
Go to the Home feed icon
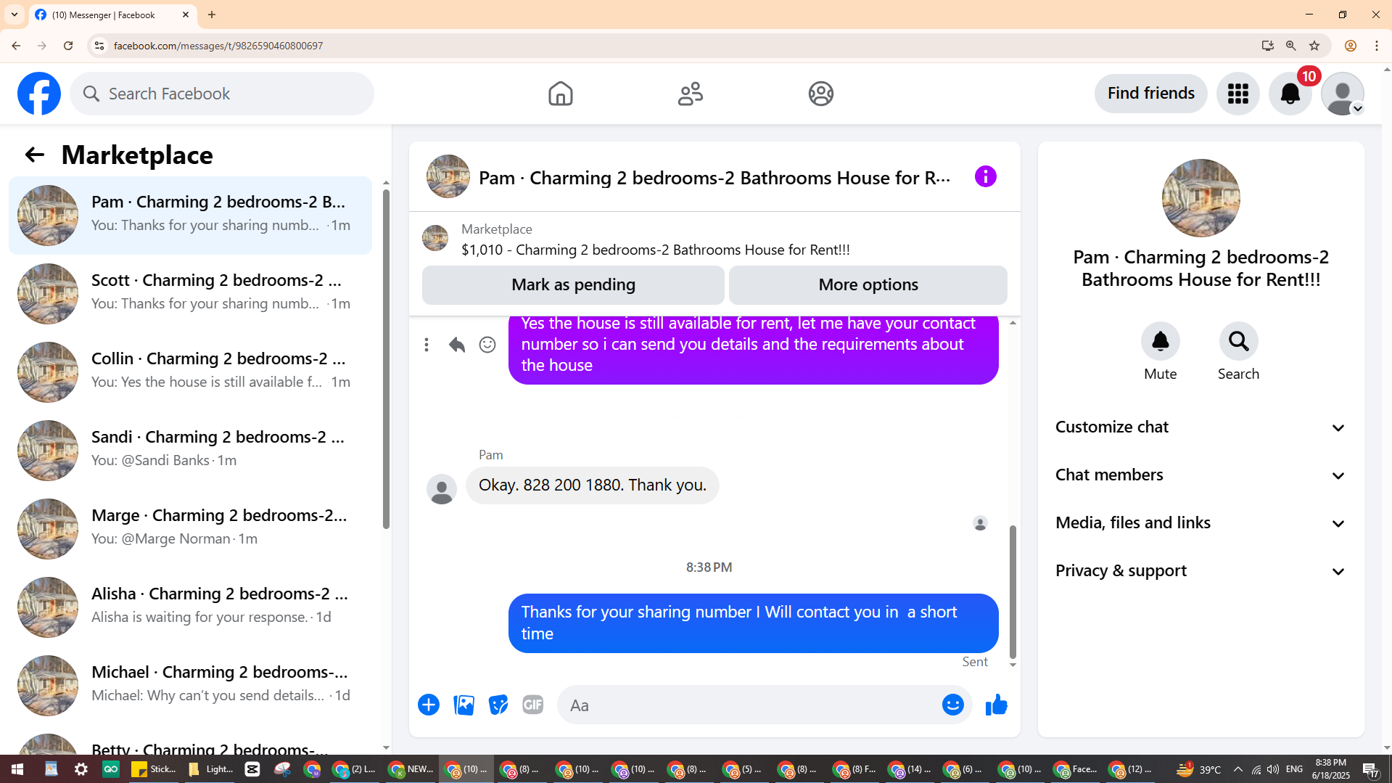[560, 94]
